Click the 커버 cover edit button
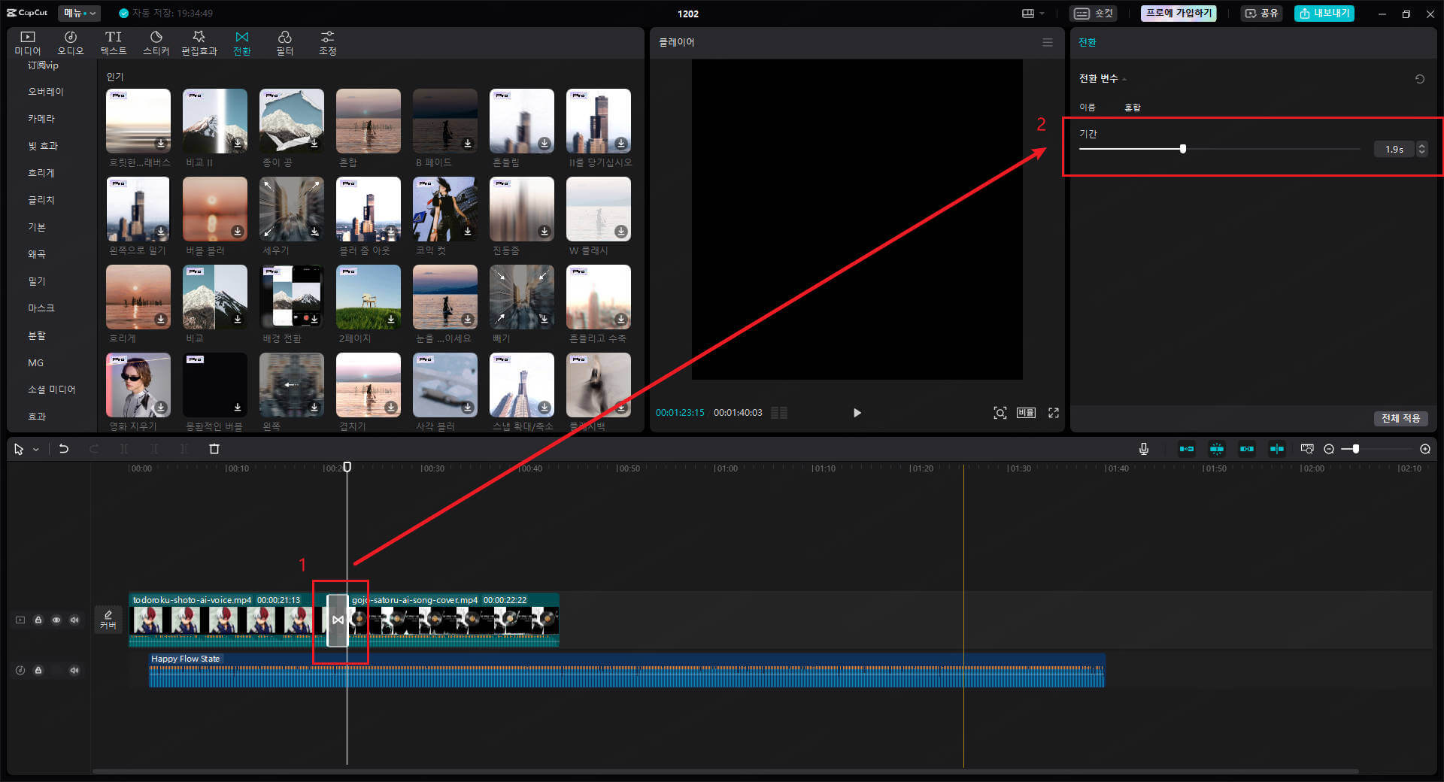 [x=108, y=620]
